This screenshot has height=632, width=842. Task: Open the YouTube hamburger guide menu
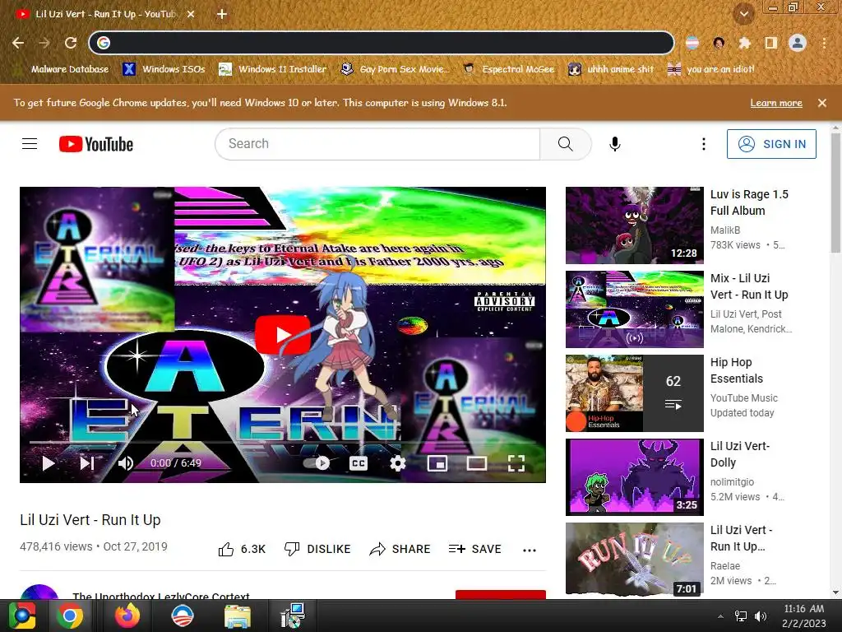coord(30,144)
